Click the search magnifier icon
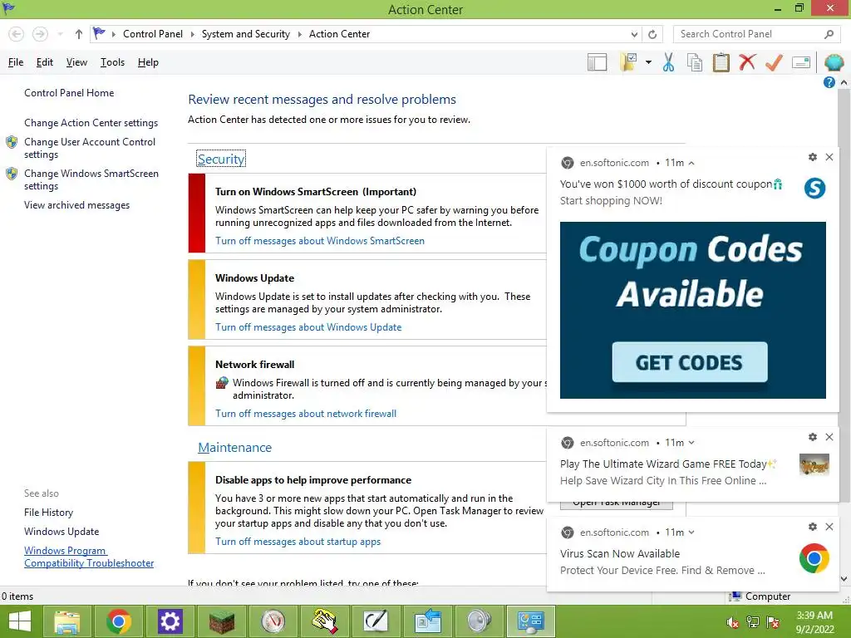 (x=829, y=34)
